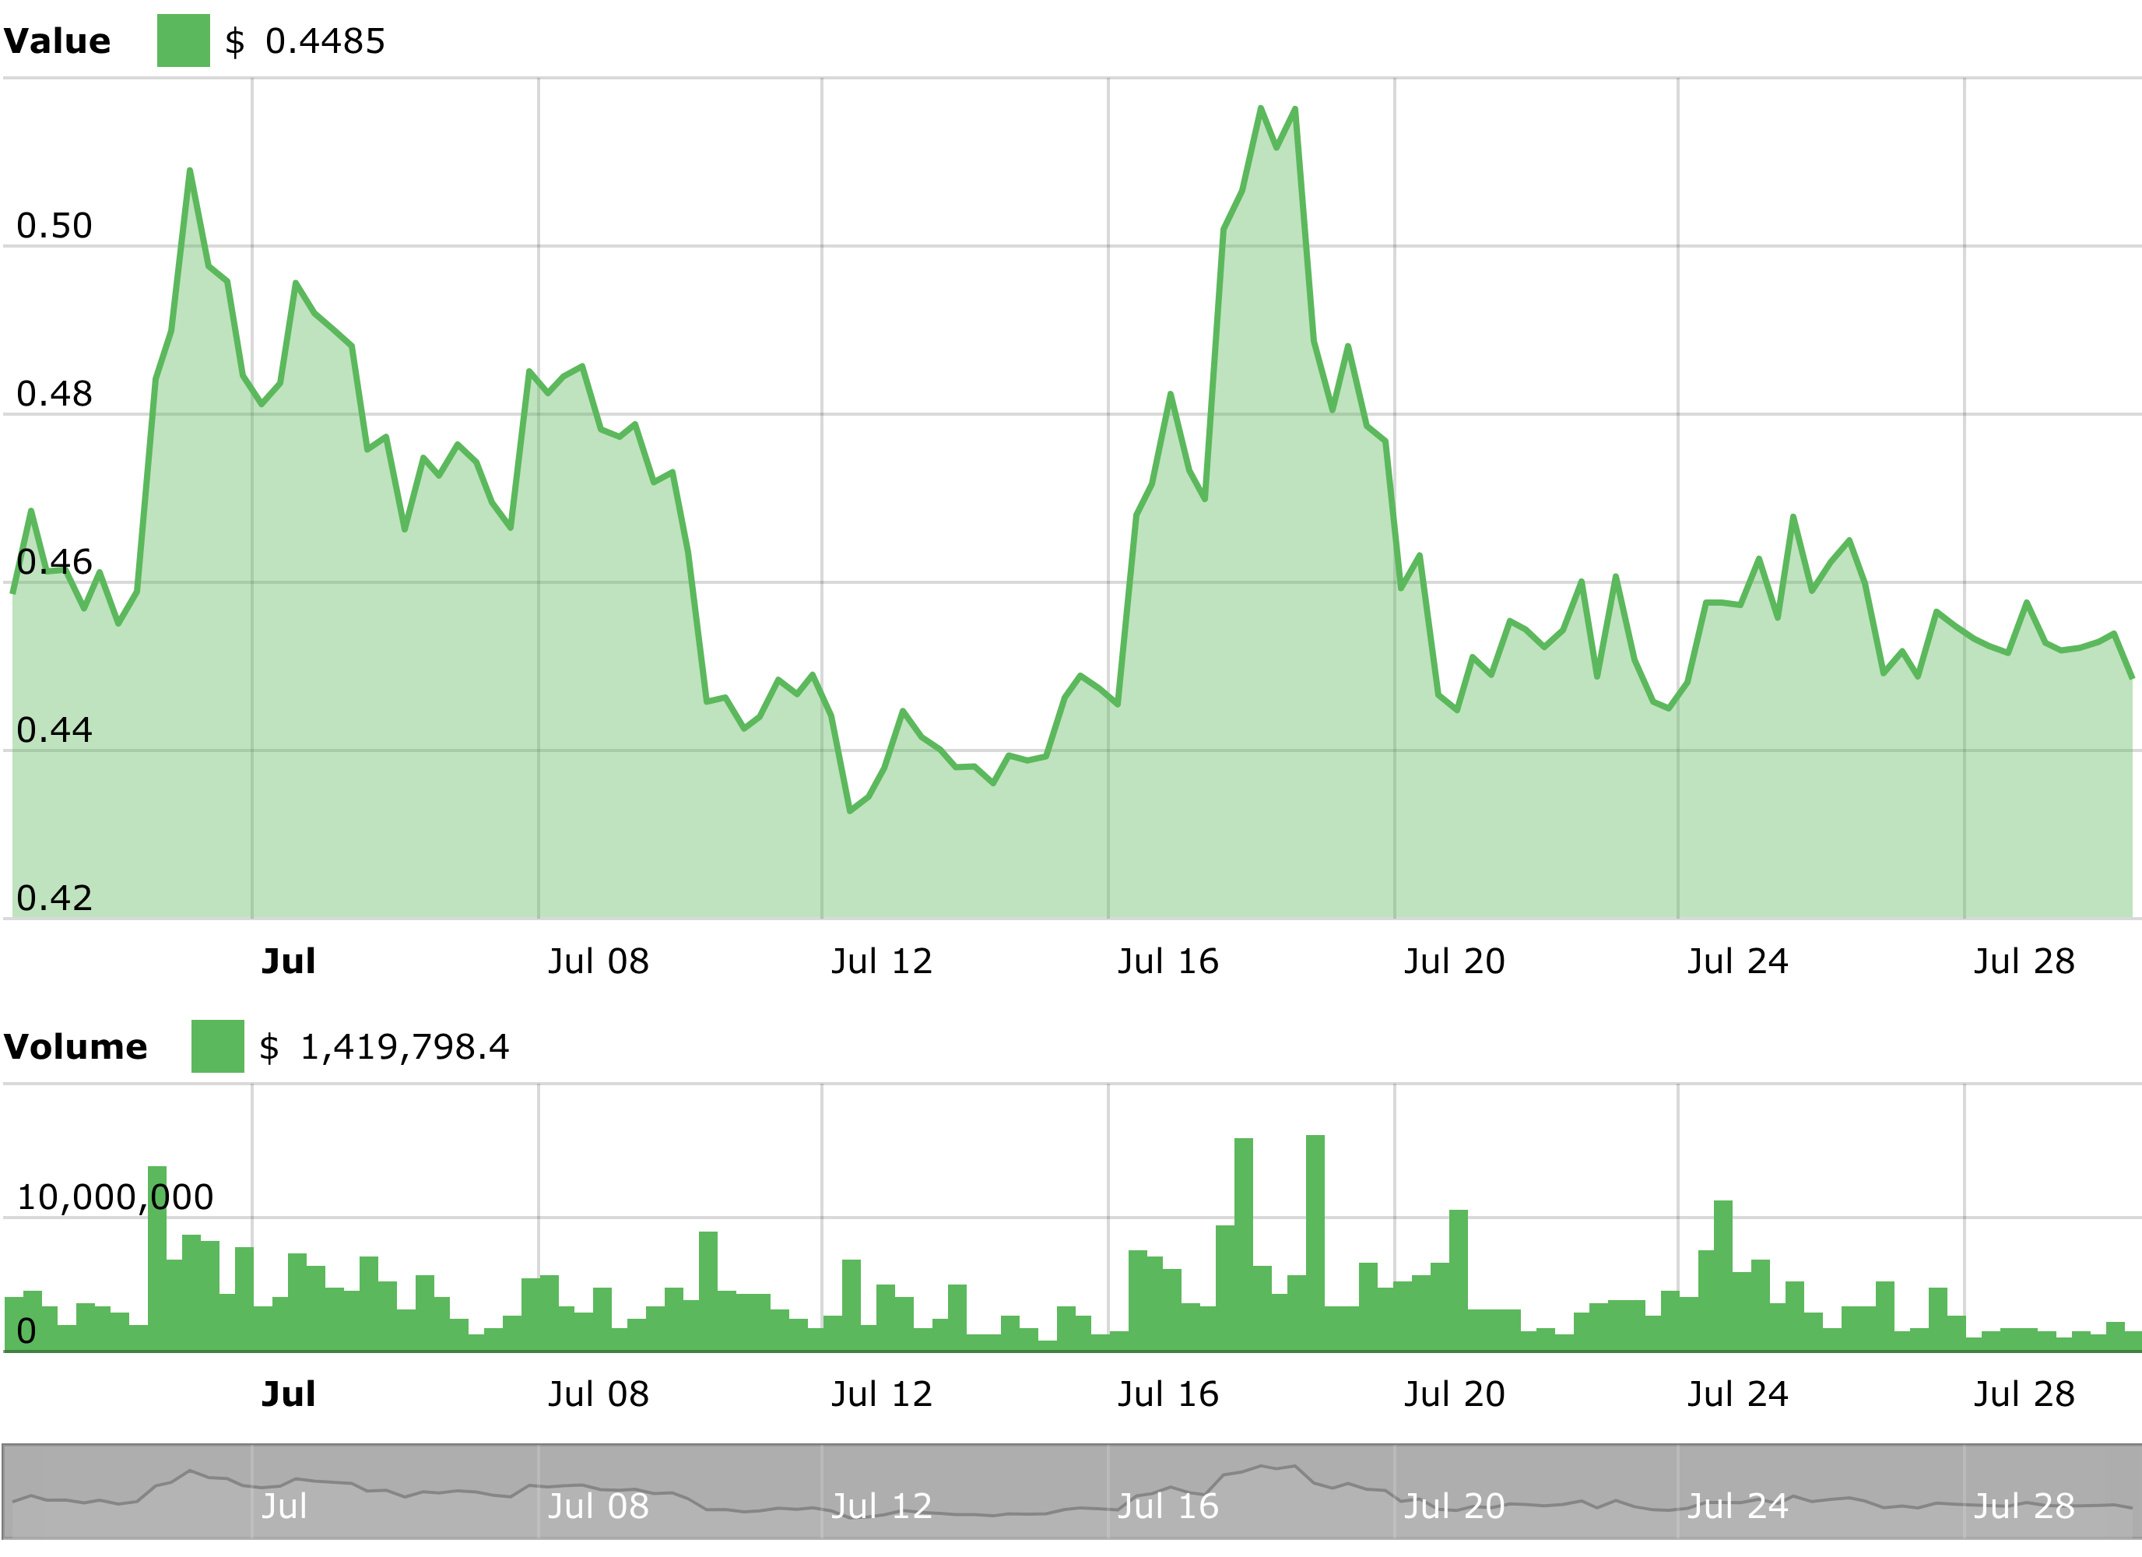Click the 0.44 price axis label
The width and height of the screenshot is (2142, 1557).
[54, 730]
